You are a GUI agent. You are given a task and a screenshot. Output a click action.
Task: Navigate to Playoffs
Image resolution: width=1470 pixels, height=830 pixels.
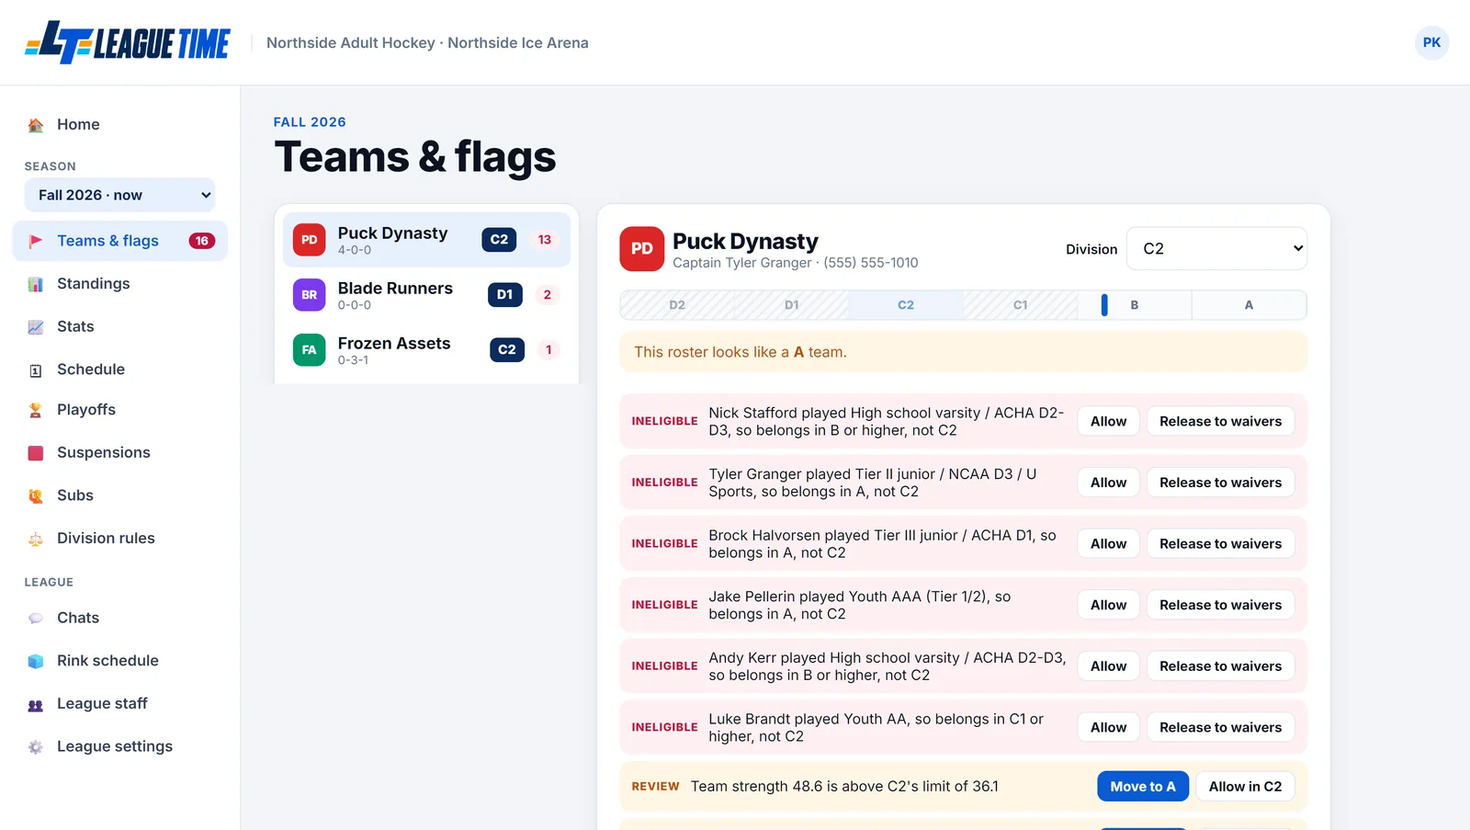click(119, 410)
